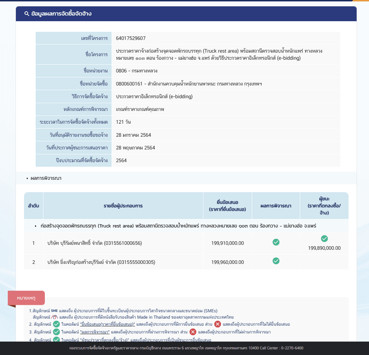The width and height of the screenshot is (369, 355).
Task: Click label เลขที่โครงการ
Action: click(94, 38)
